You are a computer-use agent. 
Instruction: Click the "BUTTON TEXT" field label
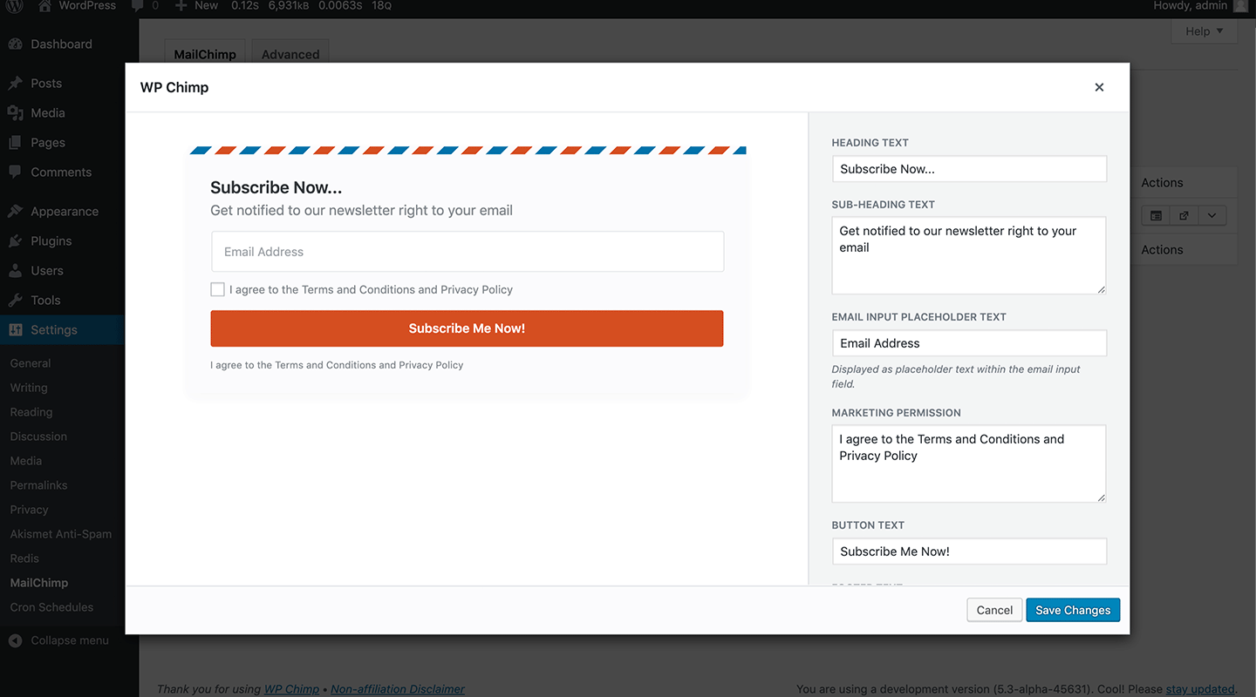[869, 525]
